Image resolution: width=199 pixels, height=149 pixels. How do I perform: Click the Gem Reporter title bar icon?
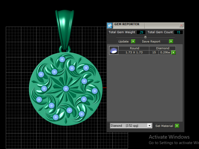click(110, 26)
